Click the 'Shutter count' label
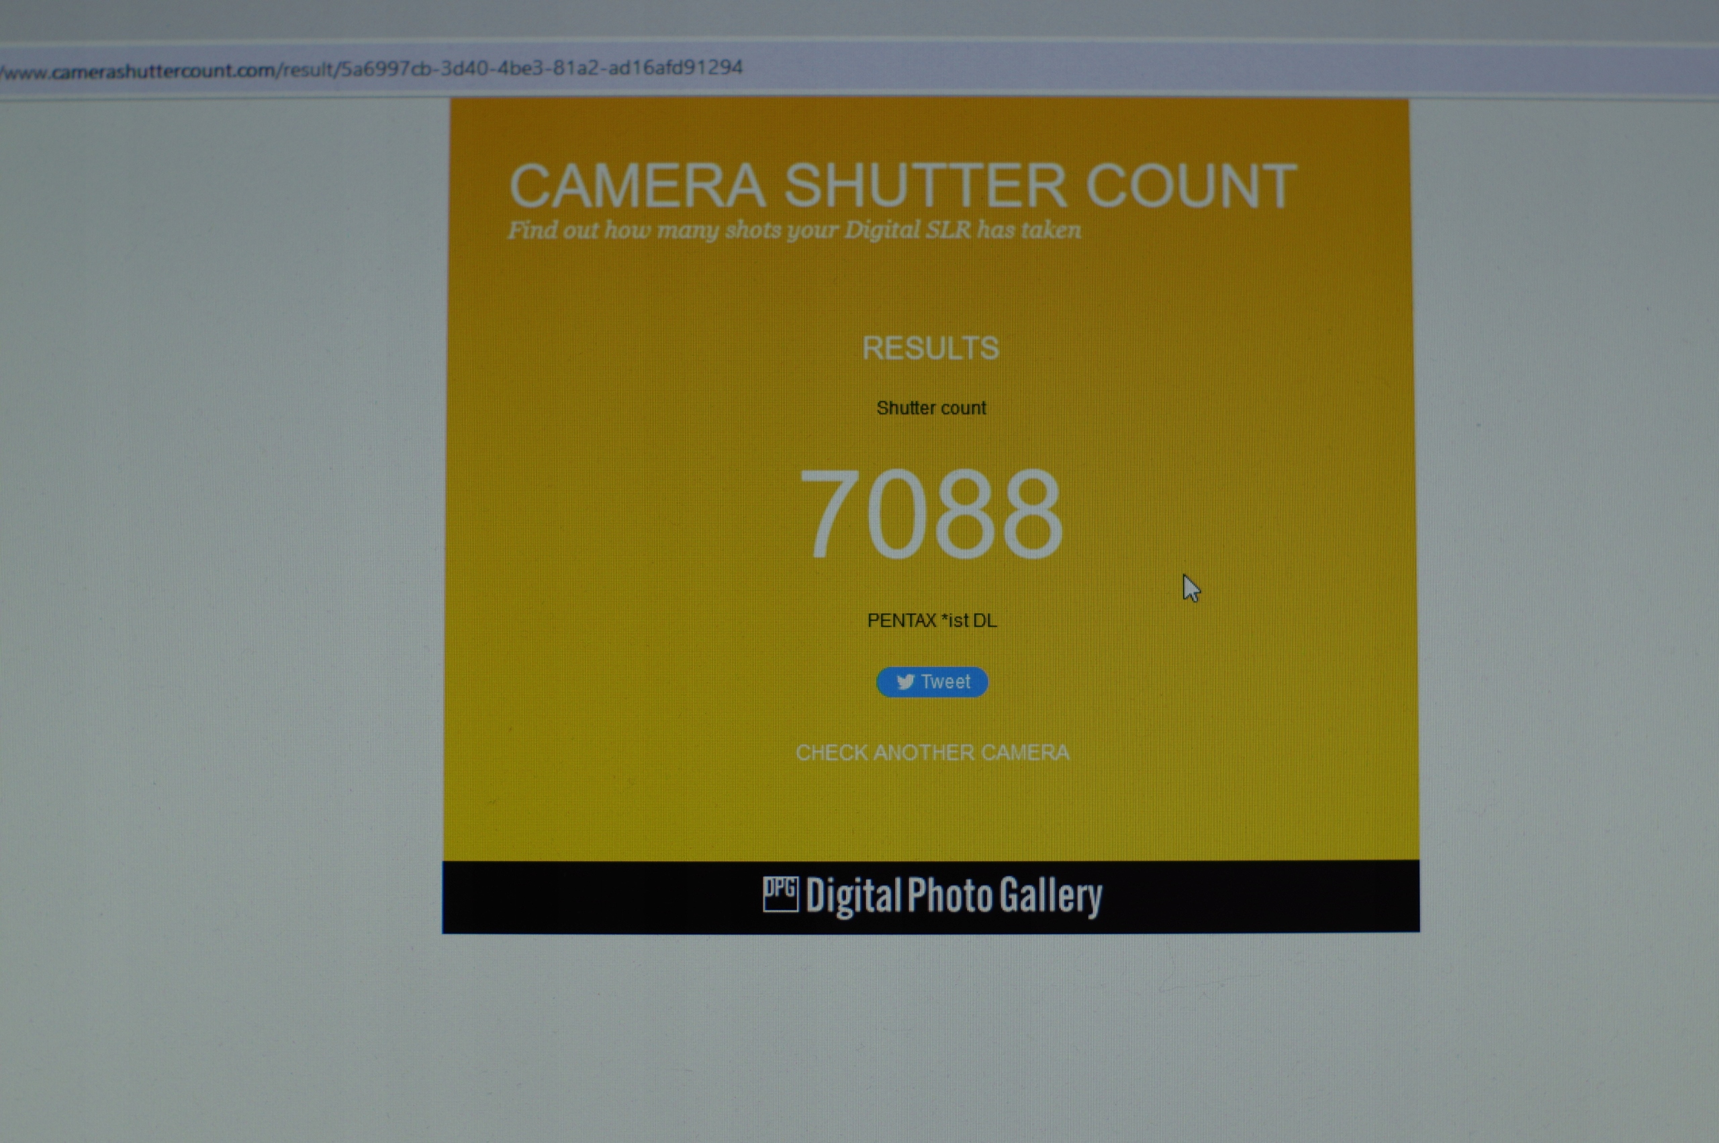Viewport: 1719px width, 1143px height. pos(931,408)
